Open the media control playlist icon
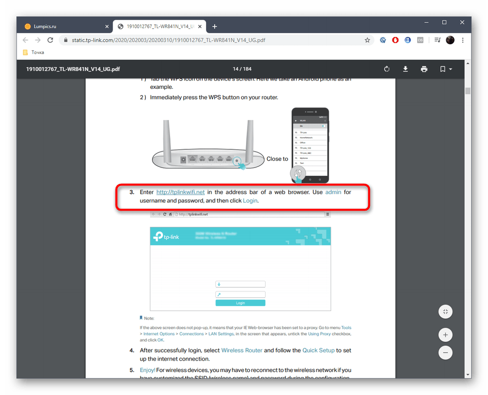This screenshot has height=395, width=488. (x=437, y=40)
